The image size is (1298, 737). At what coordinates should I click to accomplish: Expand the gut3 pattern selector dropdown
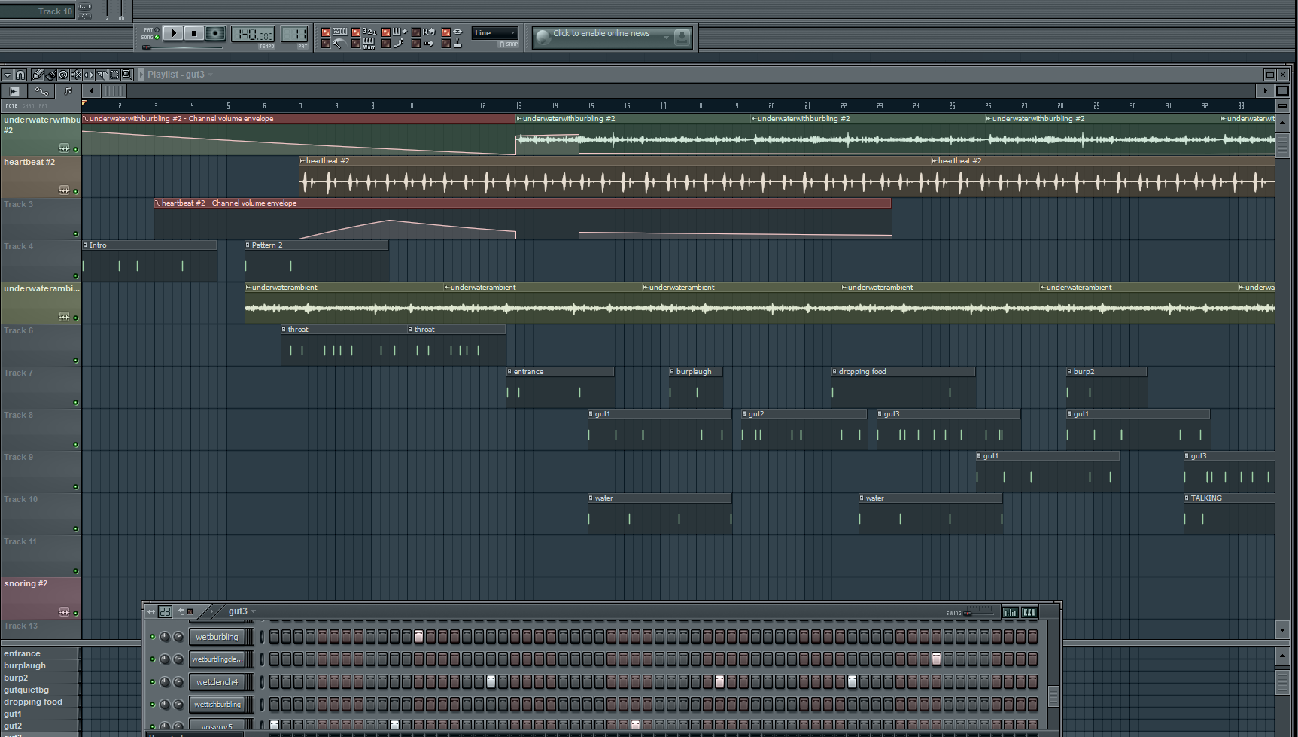tap(253, 611)
